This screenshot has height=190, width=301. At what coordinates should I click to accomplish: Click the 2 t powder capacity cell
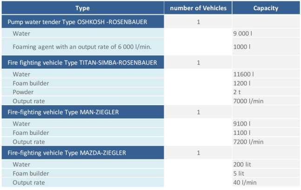266,92
